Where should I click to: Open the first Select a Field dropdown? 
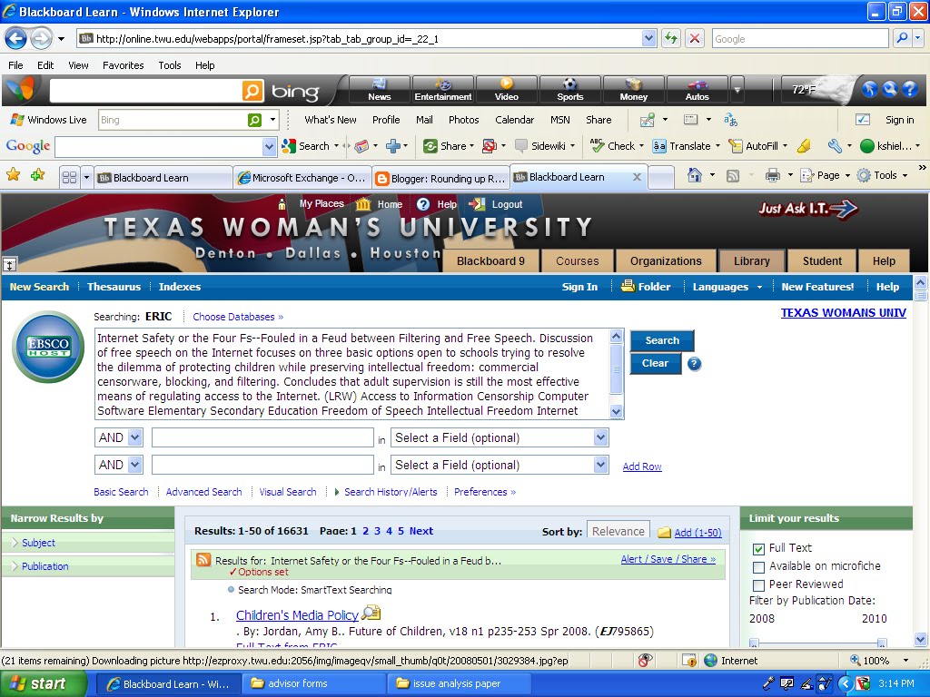tap(500, 437)
